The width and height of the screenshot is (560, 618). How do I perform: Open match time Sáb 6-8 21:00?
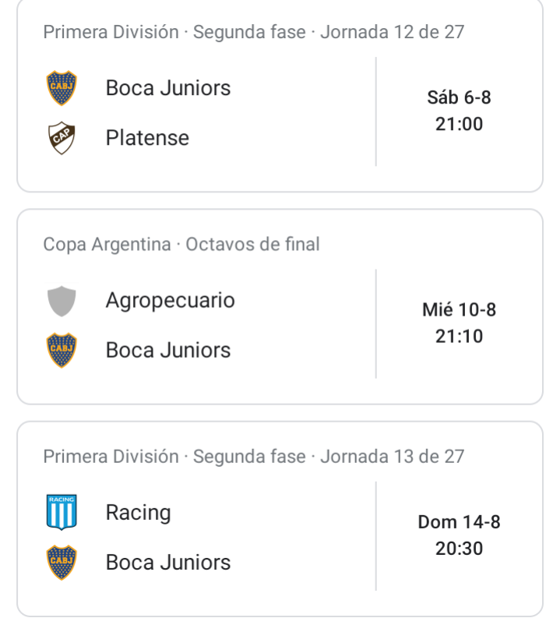[460, 111]
